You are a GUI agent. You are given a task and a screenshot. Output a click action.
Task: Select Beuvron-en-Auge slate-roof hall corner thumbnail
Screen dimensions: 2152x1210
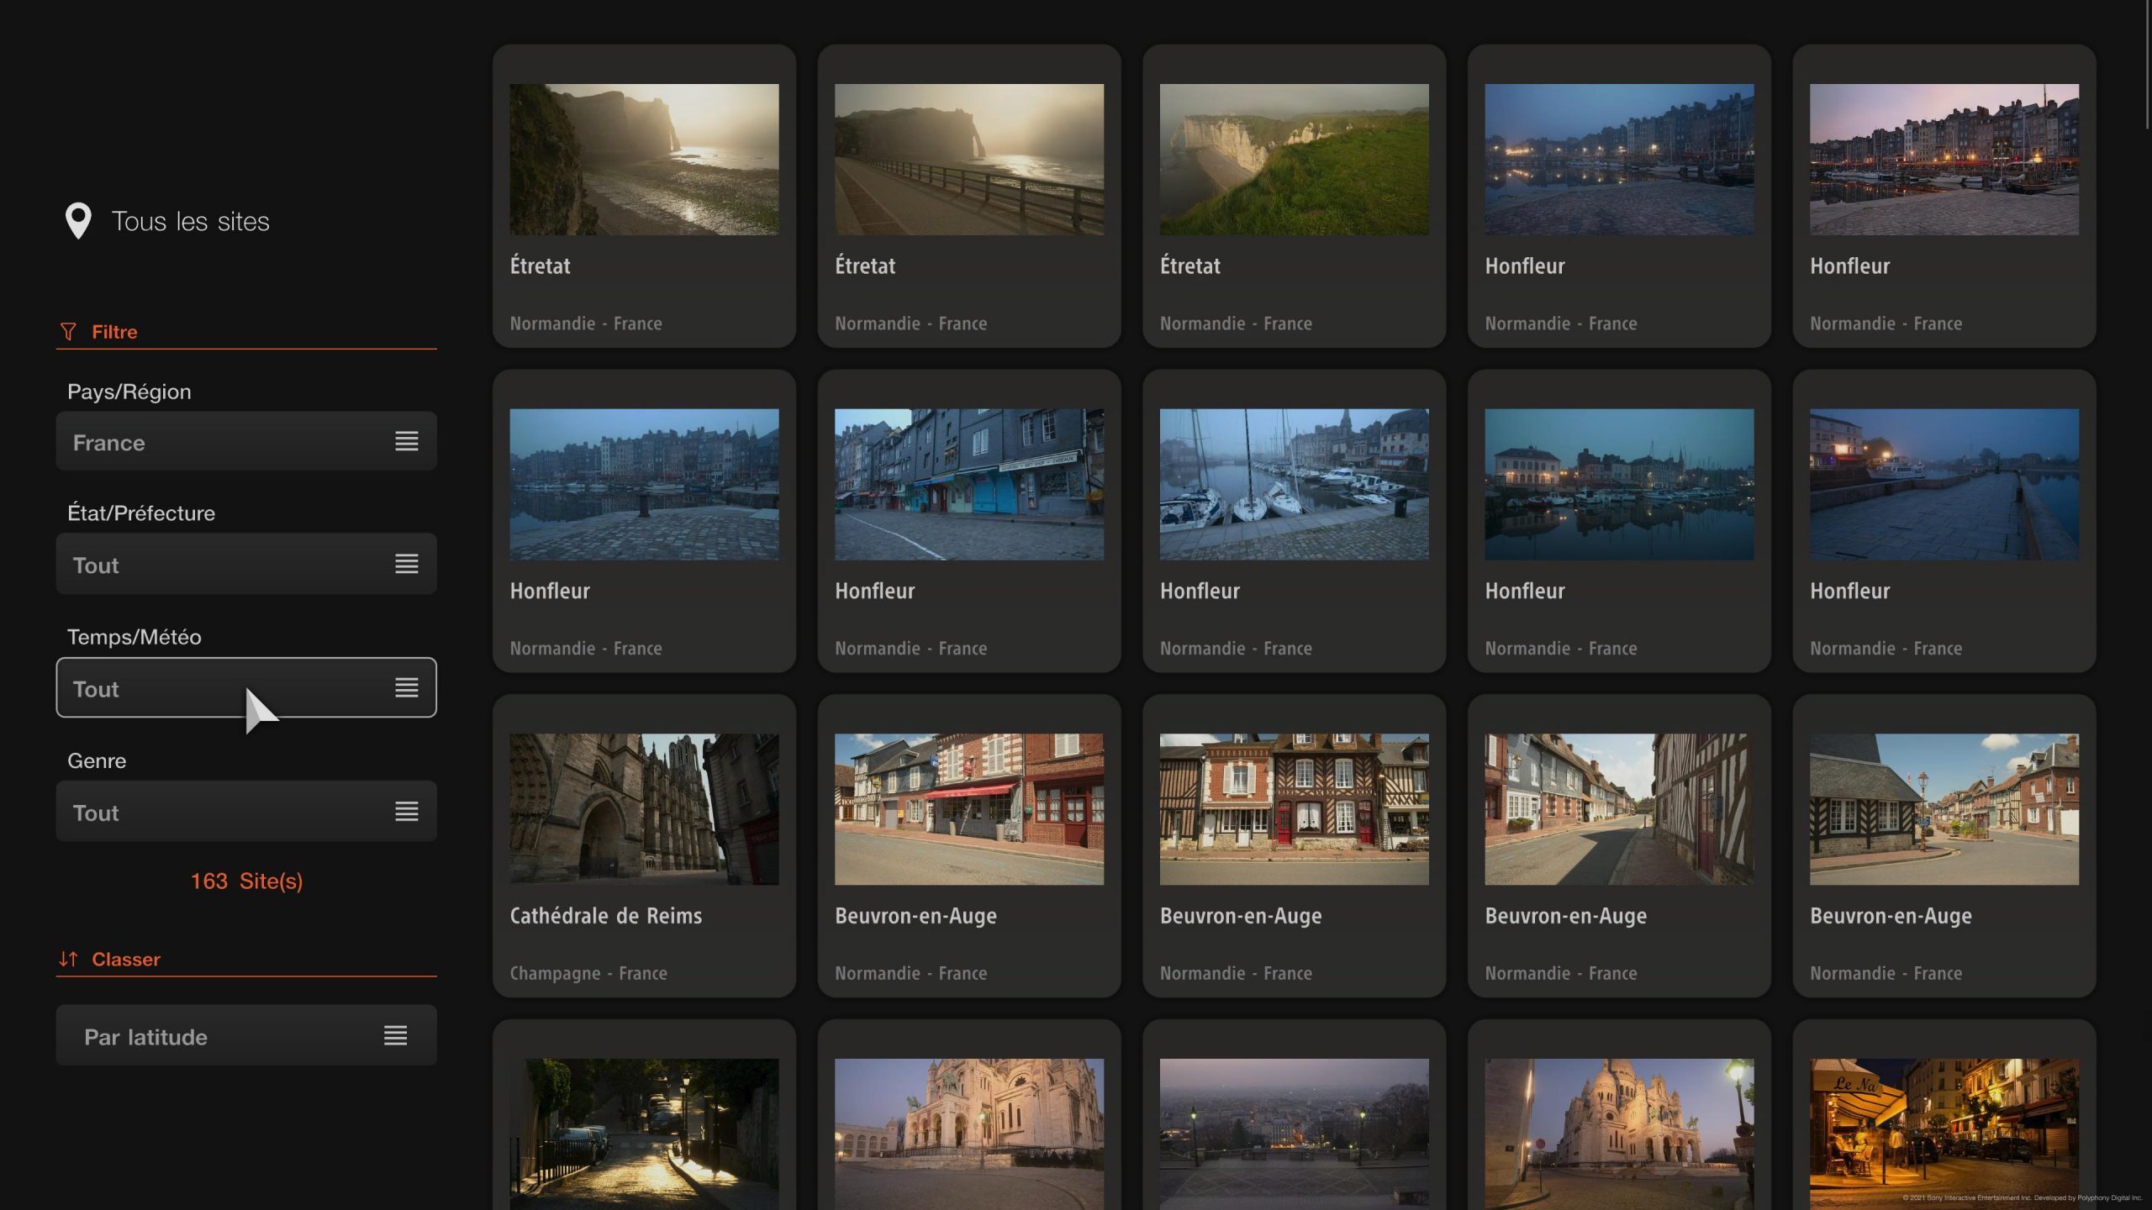(1944, 809)
